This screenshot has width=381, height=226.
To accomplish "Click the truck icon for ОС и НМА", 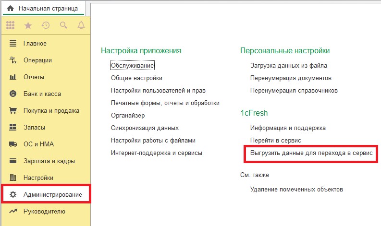I will (13, 144).
